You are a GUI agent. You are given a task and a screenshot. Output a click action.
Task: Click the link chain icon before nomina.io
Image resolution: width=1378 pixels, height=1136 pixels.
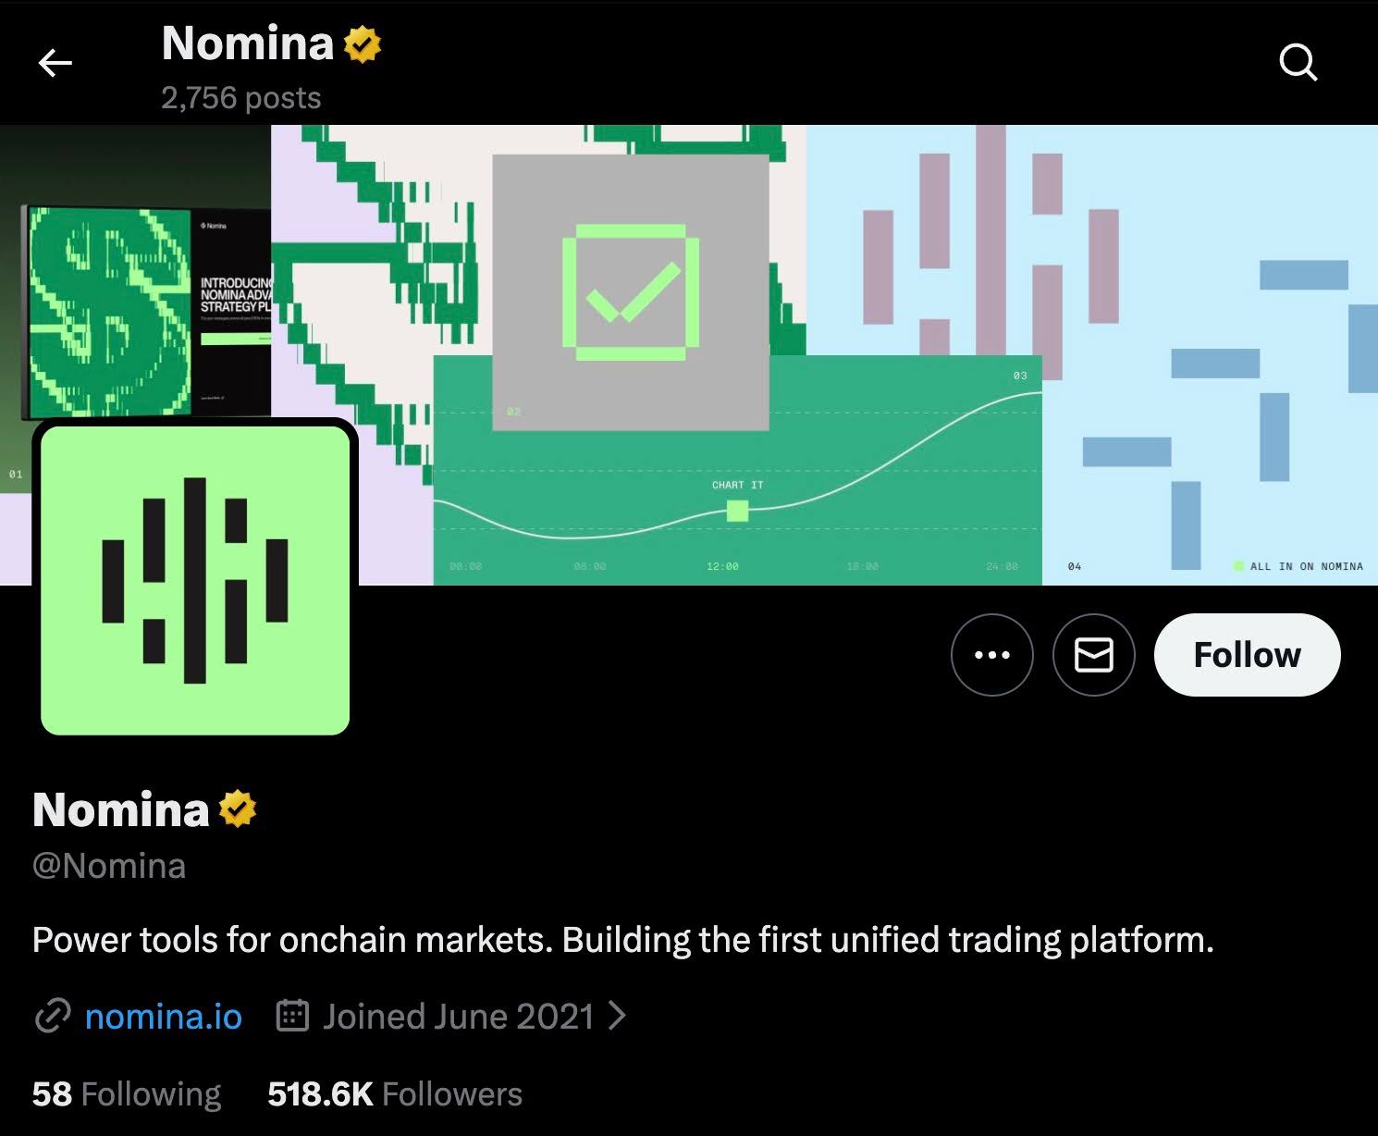tap(53, 1016)
